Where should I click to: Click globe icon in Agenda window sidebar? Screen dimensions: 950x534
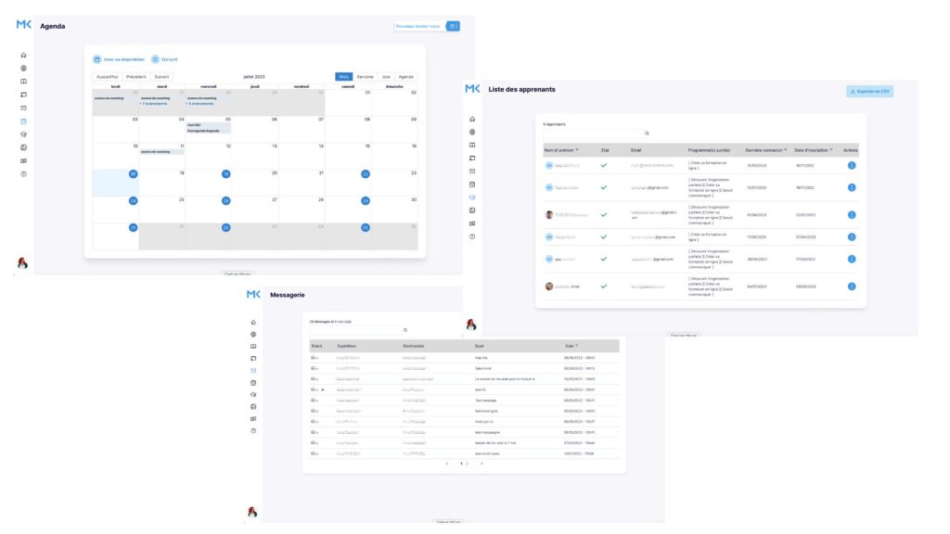click(x=23, y=69)
